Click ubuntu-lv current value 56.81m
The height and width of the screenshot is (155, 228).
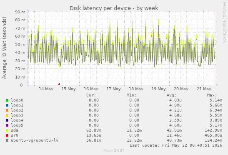(x=94, y=140)
